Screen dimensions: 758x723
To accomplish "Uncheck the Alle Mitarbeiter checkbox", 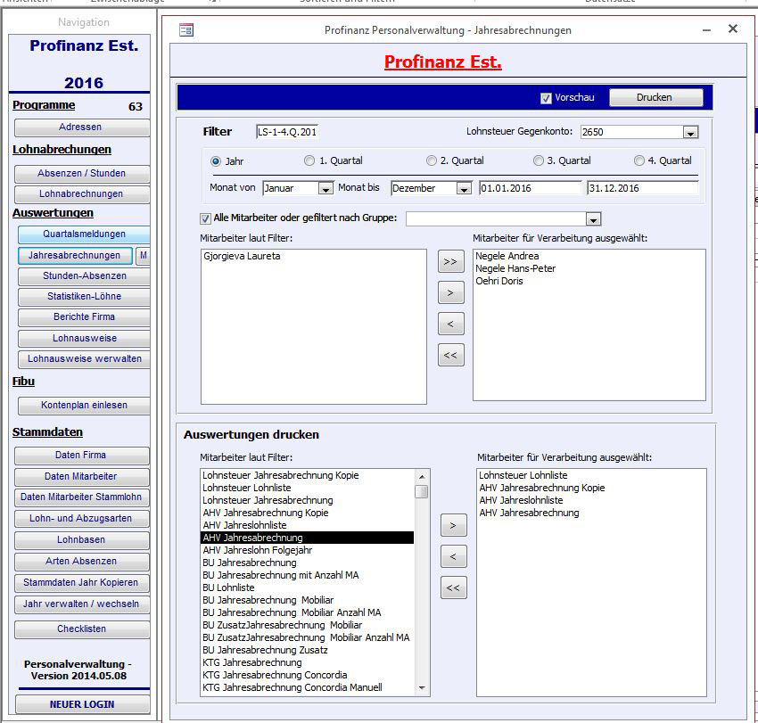I will point(205,218).
